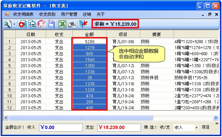
Task: Click the 金额 column header
Action: 89,34
